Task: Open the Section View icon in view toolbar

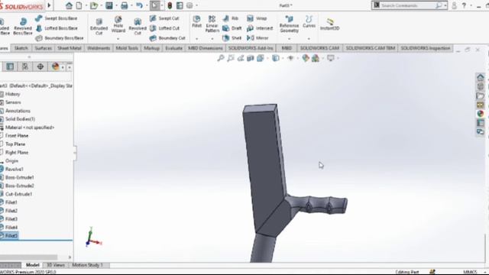Action: [x=250, y=58]
